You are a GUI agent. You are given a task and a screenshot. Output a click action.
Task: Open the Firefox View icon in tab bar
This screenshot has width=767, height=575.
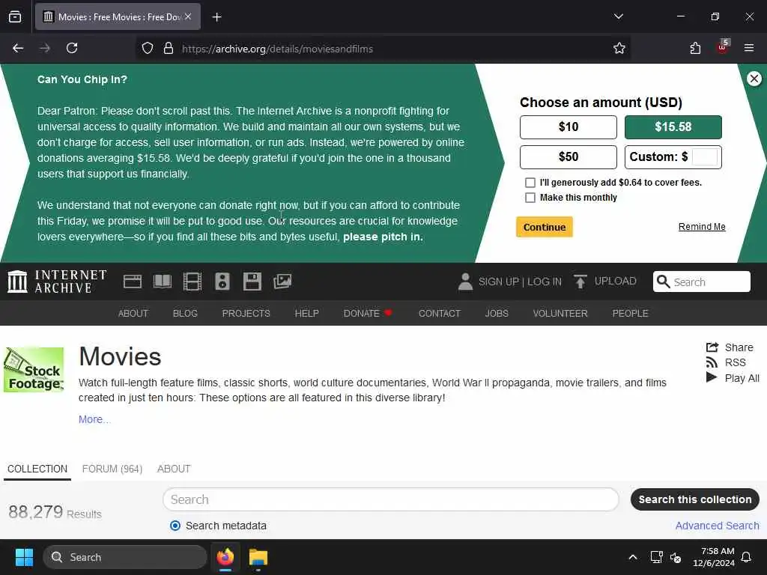tap(15, 16)
